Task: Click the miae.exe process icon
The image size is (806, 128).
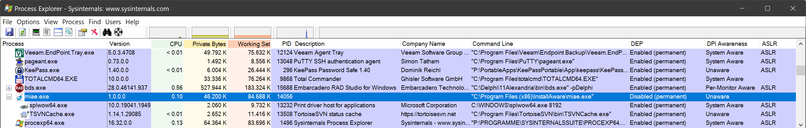Action: [x=19, y=97]
